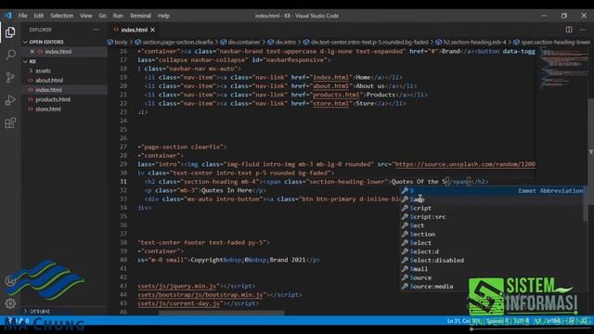Follow the about.html href link on line 20
Screen dimensions: 594x334
pos(330,86)
